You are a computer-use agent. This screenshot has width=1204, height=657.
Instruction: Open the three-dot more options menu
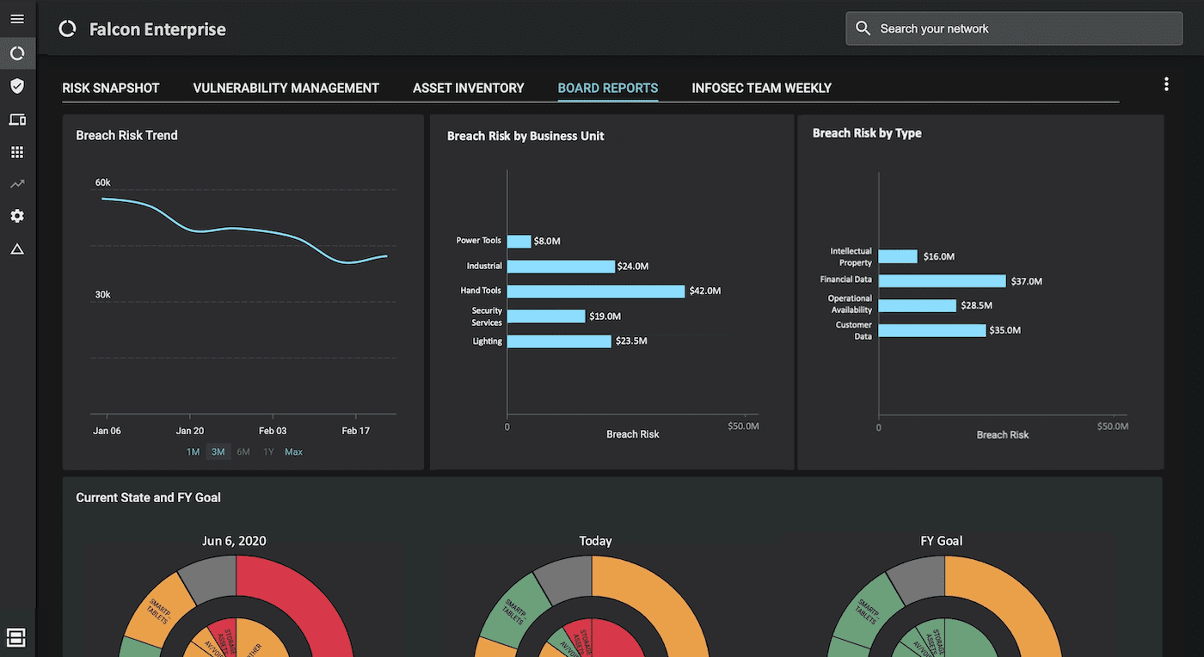coord(1166,84)
